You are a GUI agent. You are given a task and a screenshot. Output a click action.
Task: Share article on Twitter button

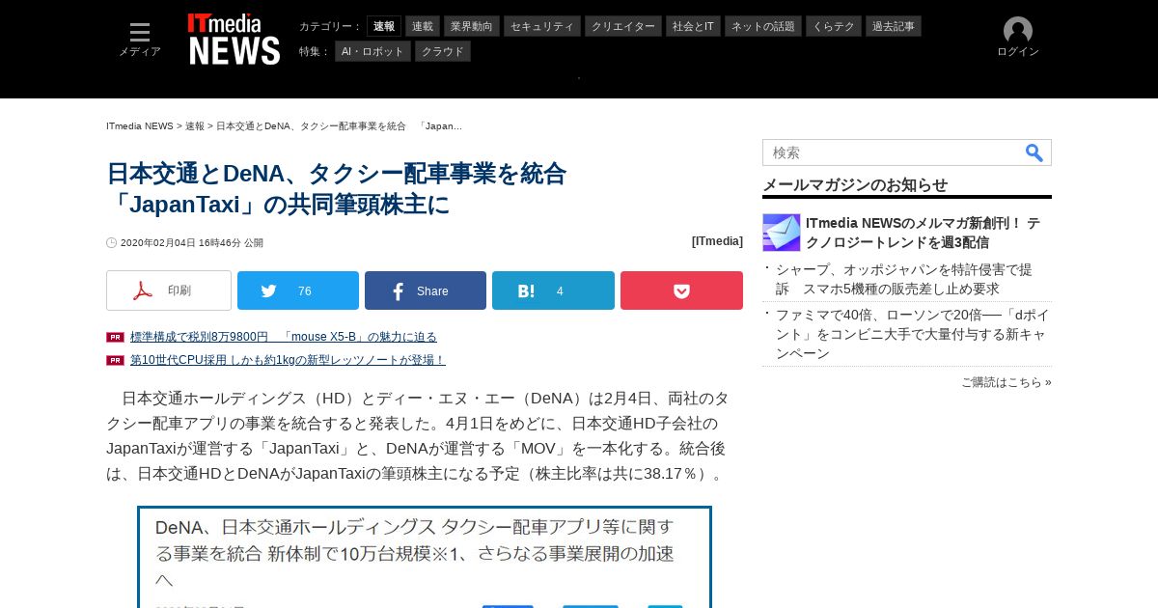click(x=298, y=290)
